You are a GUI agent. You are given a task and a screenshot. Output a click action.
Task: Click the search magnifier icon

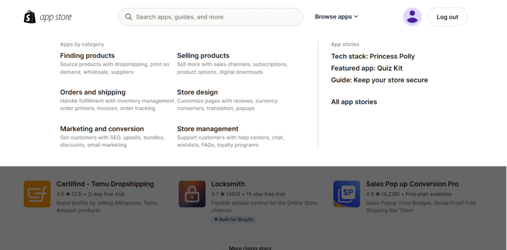(128, 17)
